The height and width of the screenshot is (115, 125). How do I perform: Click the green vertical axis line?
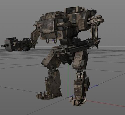click(x=68, y=80)
